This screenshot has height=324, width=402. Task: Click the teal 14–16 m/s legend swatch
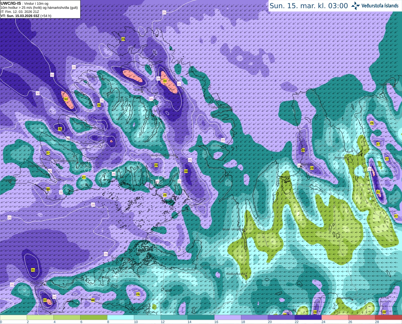tap(201, 317)
